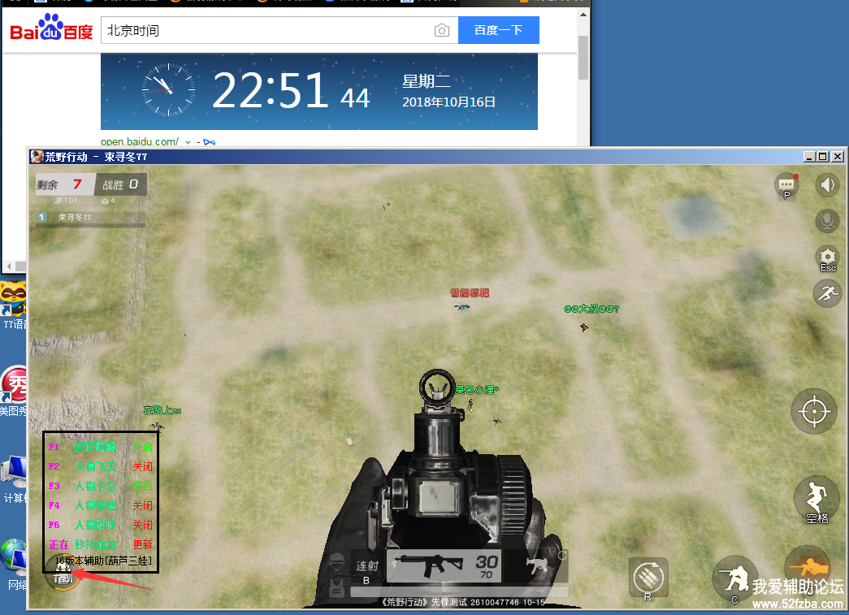Click the 剩余 7 players remaining counter

click(x=65, y=184)
